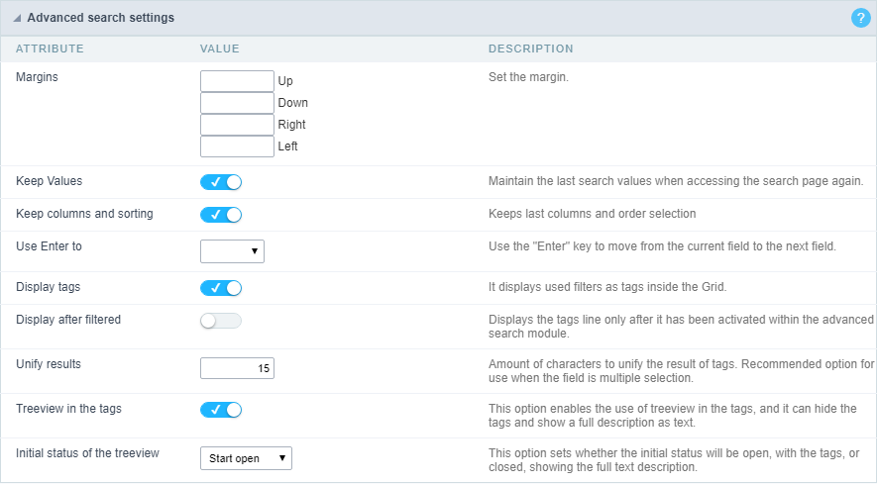Click into the Left margin field
This screenshot has width=877, height=484.
tap(237, 146)
